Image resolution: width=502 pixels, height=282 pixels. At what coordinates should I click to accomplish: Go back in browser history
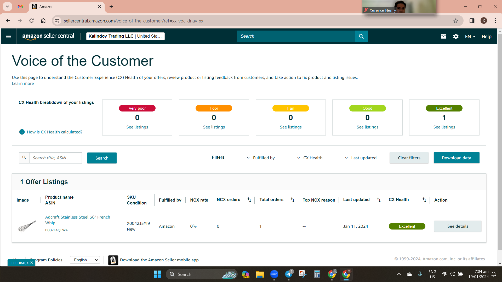tap(8, 21)
